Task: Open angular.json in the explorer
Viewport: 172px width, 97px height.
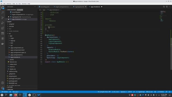Action: (21, 76)
